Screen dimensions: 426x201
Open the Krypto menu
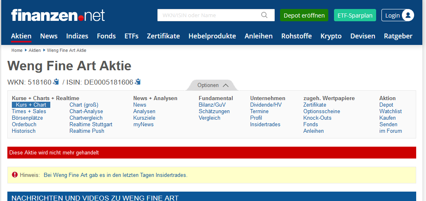click(x=331, y=36)
